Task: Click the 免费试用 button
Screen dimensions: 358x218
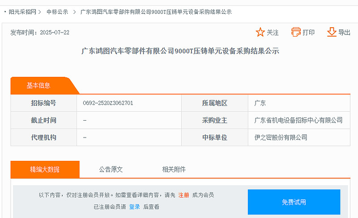Action: click(x=294, y=202)
